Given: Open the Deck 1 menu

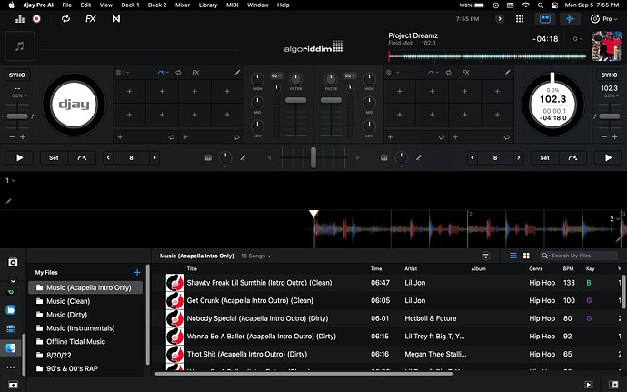Looking at the screenshot, I should coord(130,5).
